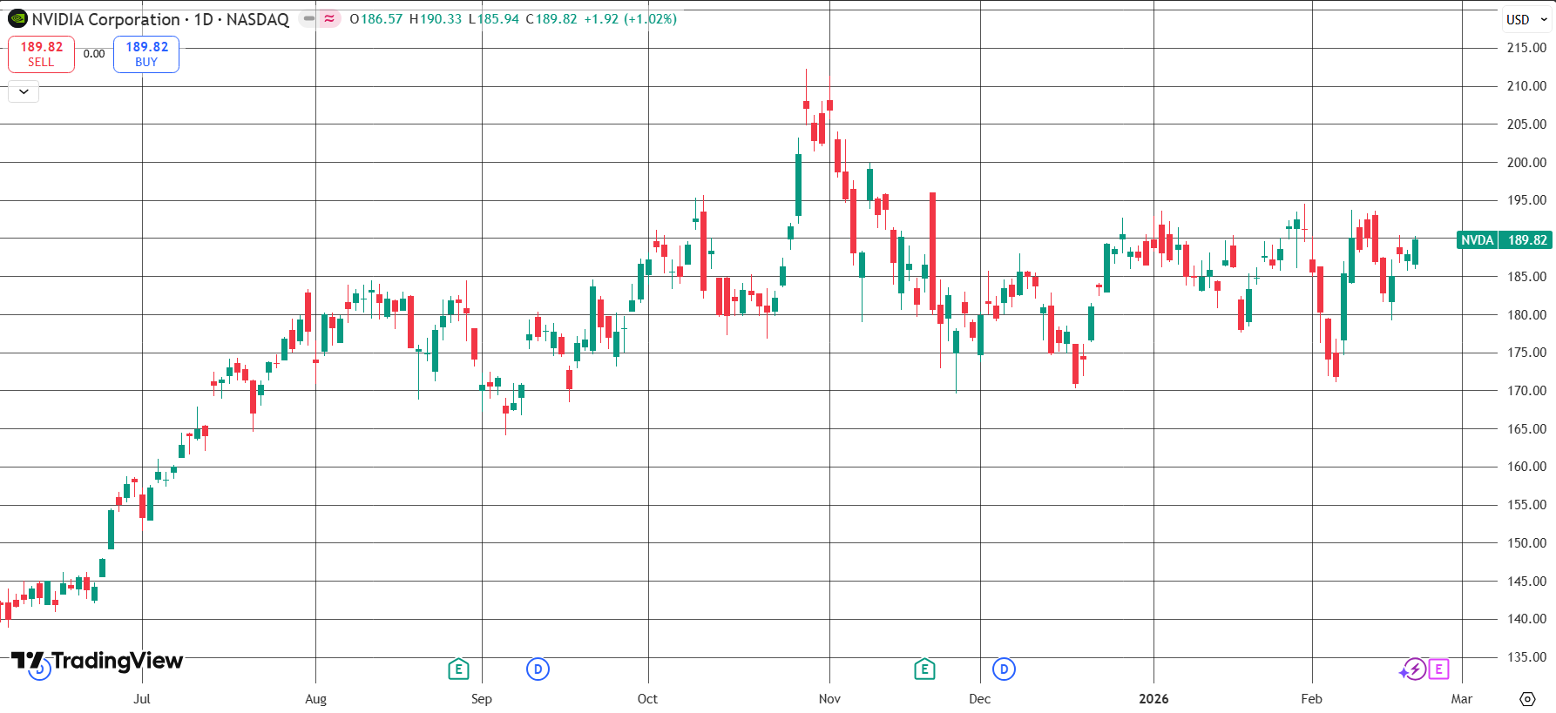Click the 150.00 price axis label
This screenshot has height=713, width=1556.
[x=1526, y=543]
